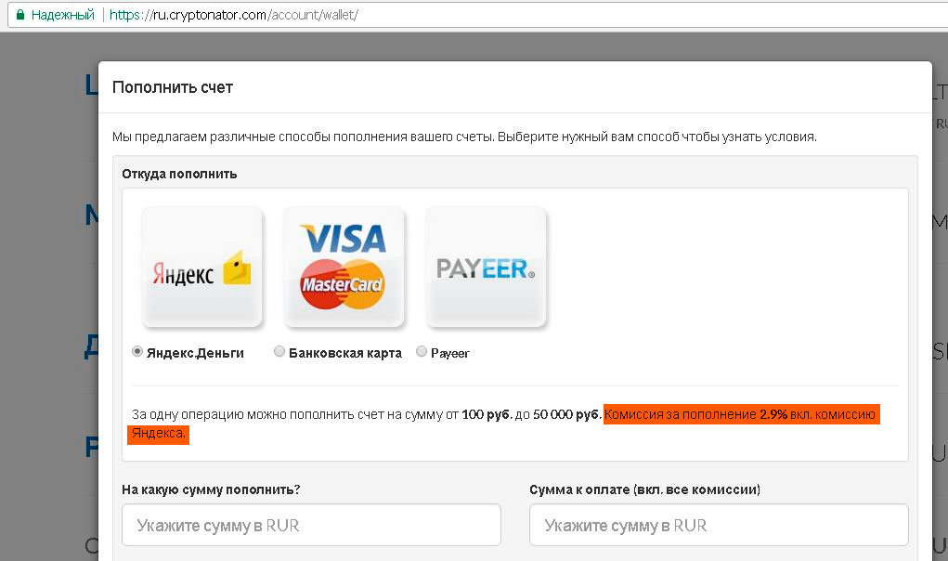The width and height of the screenshot is (948, 561).
Task: Click the yellow Yandex wallet icon
Action: tap(237, 267)
